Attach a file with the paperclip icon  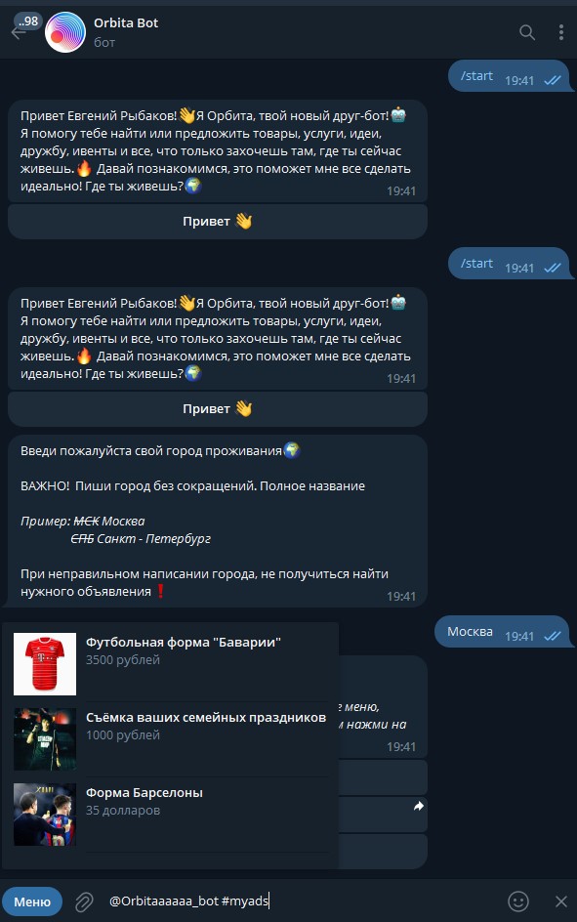(x=84, y=901)
